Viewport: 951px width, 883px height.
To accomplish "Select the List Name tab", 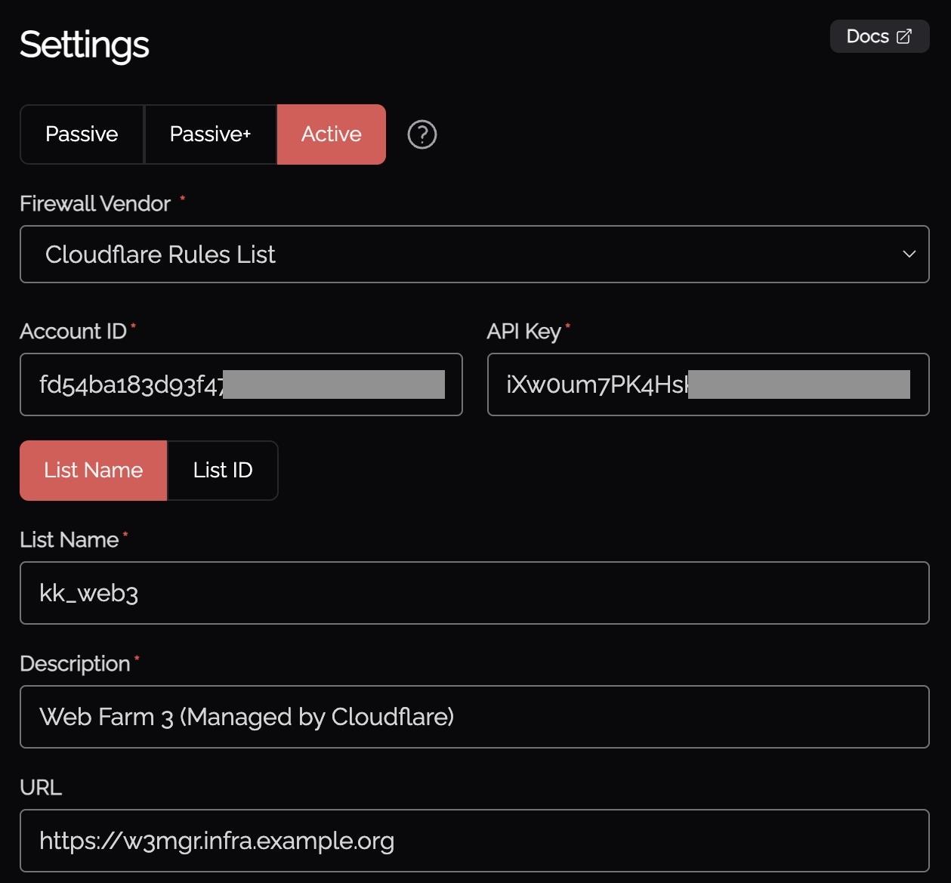I will [x=93, y=471].
